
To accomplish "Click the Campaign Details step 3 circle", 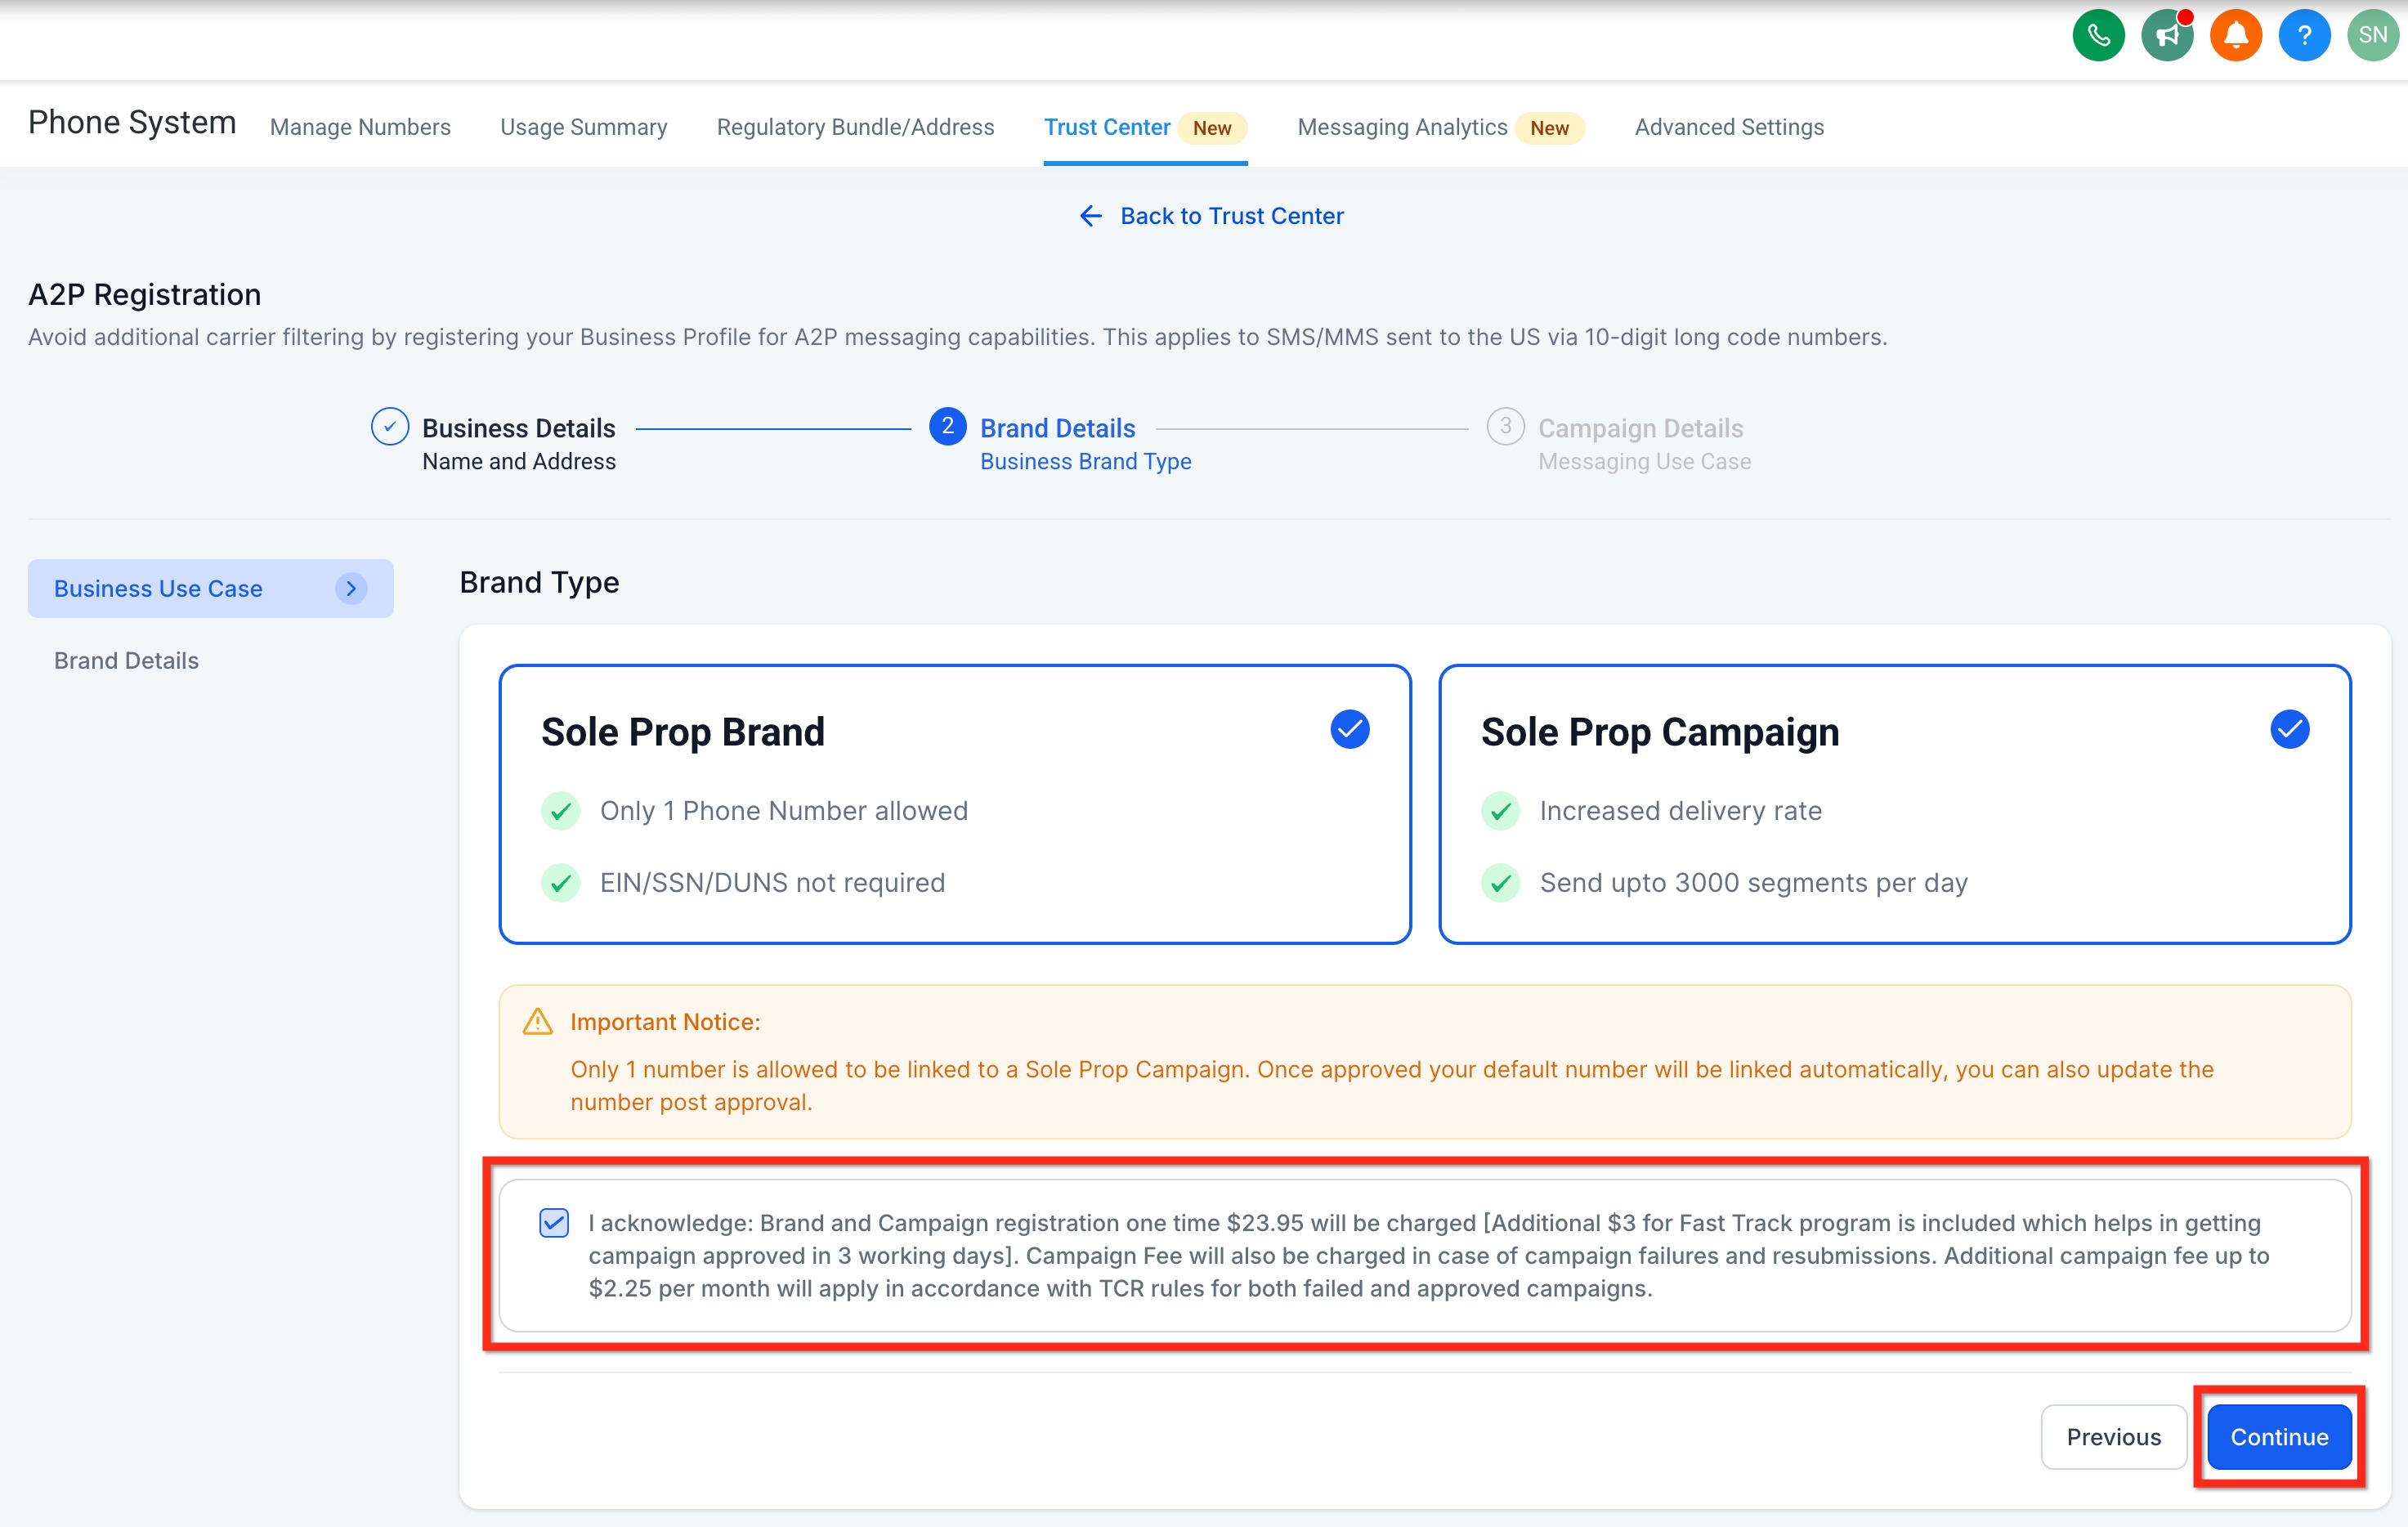I will [1504, 427].
